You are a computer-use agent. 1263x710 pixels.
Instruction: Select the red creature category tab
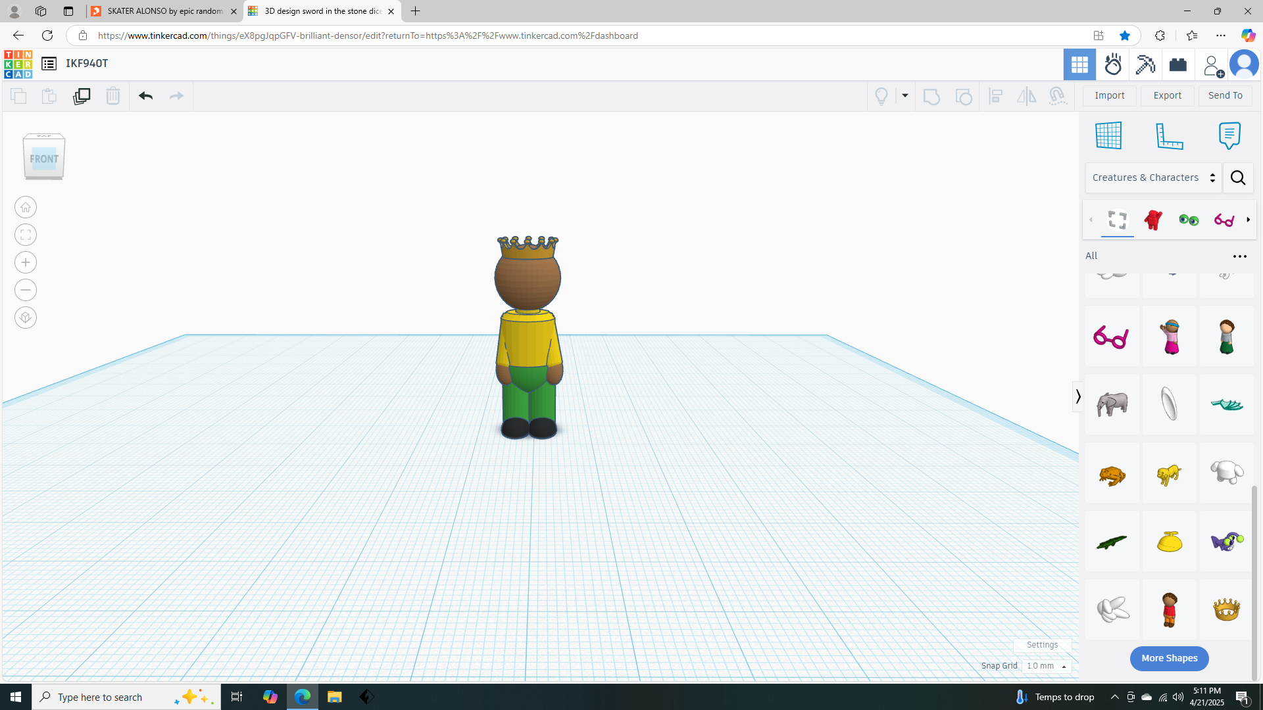(x=1153, y=220)
